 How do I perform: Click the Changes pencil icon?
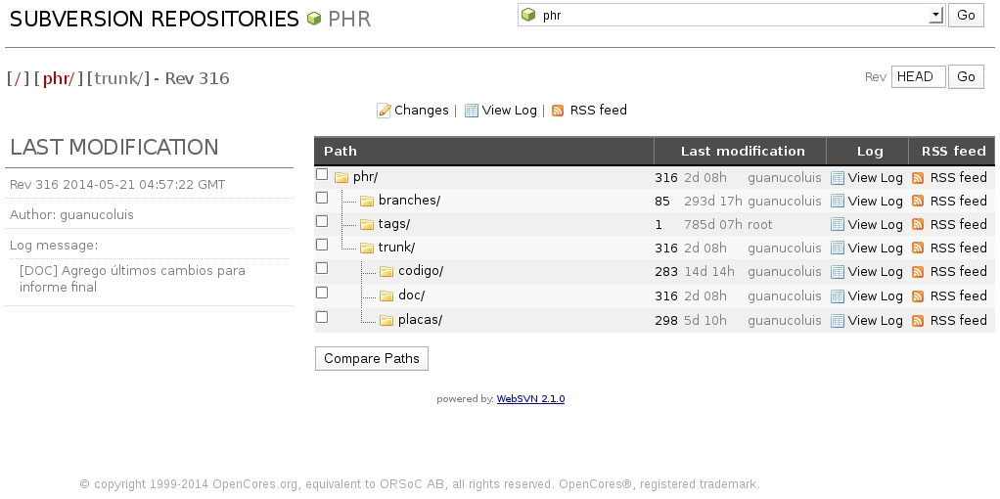click(x=384, y=111)
